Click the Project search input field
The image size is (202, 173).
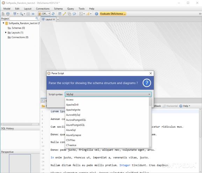click(x=23, y=18)
